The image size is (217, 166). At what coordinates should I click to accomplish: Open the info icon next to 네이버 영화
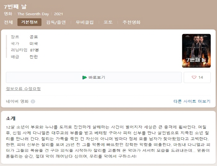[33, 102]
